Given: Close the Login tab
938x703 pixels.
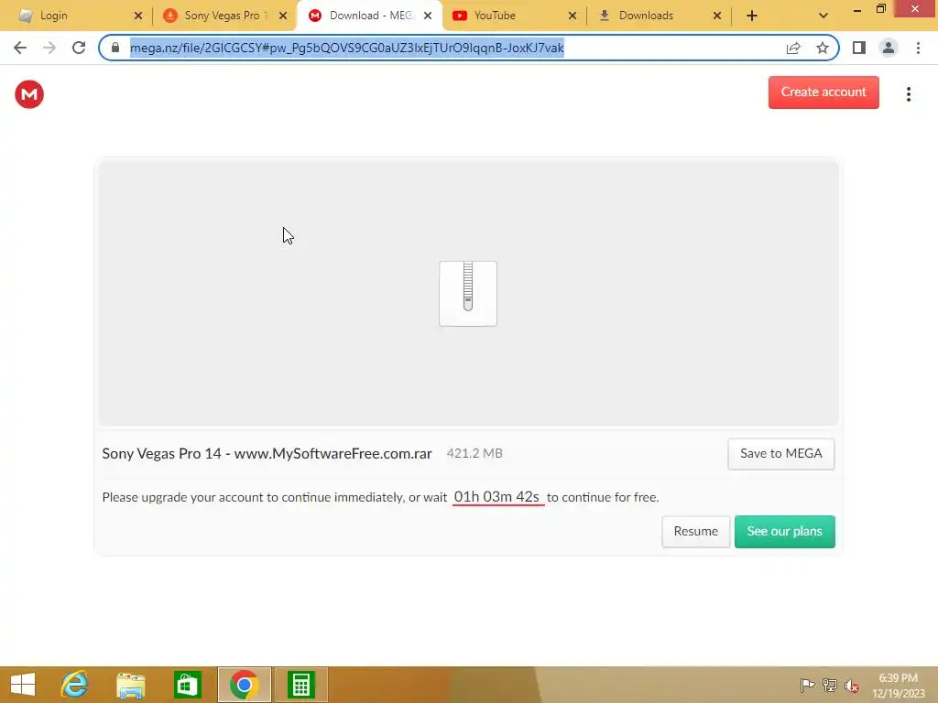Looking at the screenshot, I should (x=137, y=16).
